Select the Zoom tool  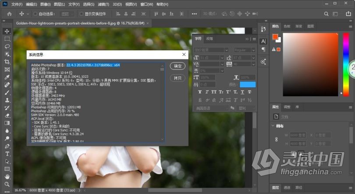click(7, 184)
